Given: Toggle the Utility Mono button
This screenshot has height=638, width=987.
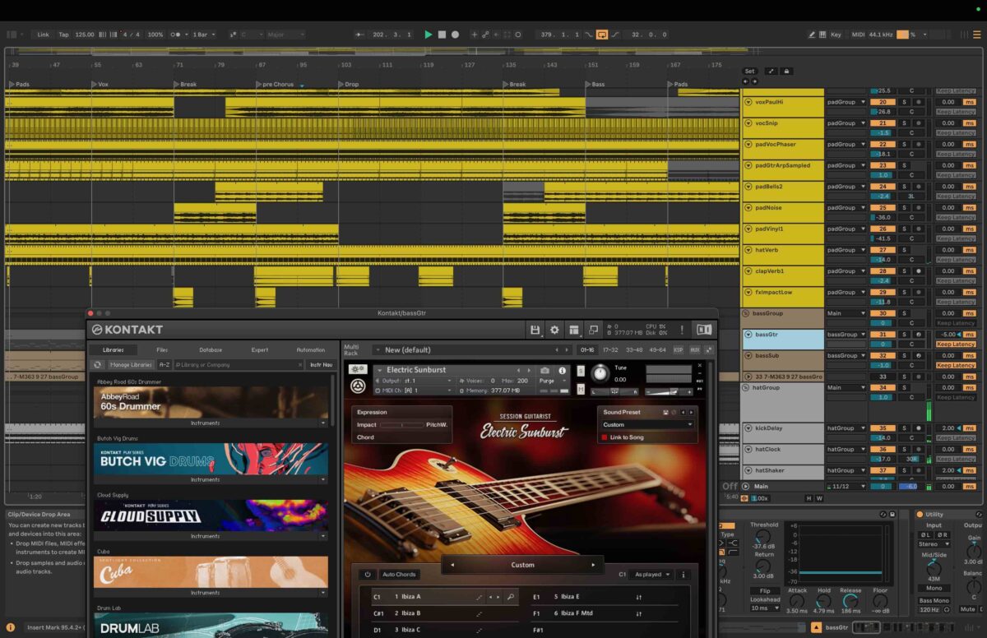Looking at the screenshot, I should click(x=934, y=589).
